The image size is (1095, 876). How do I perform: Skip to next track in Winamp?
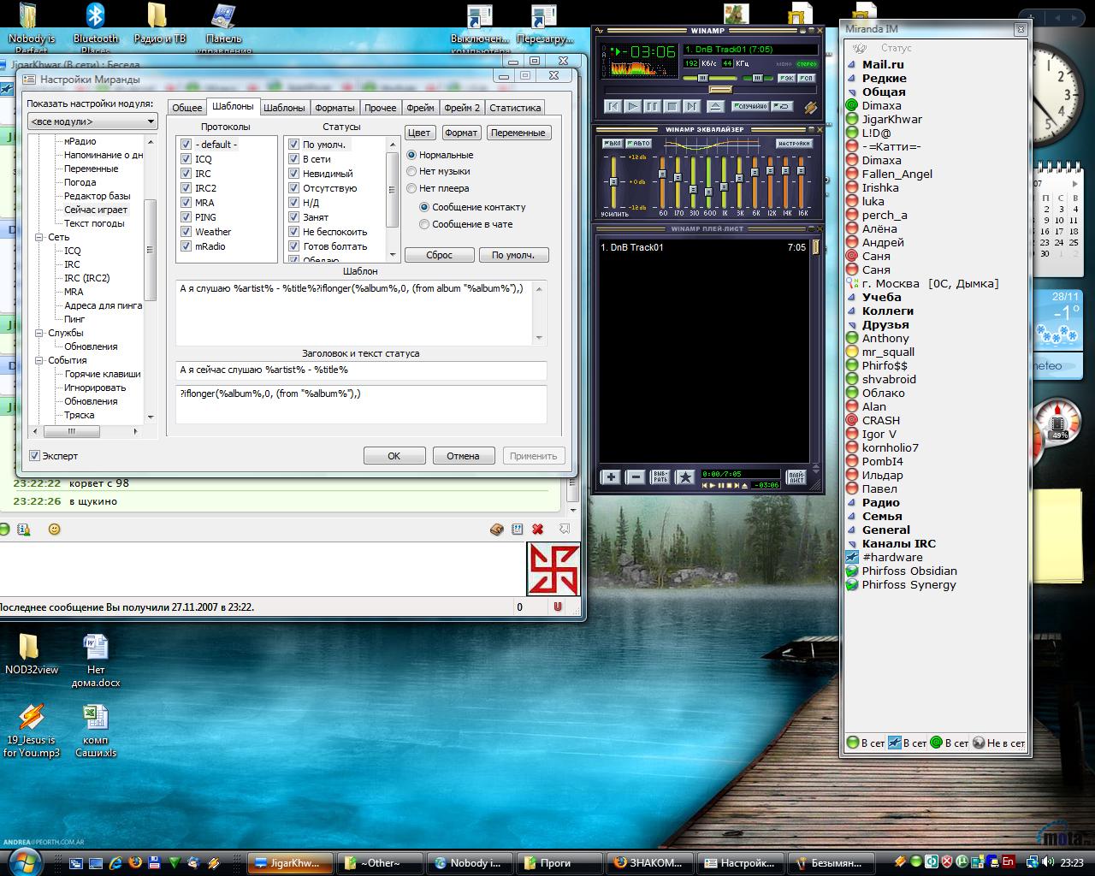click(x=692, y=107)
